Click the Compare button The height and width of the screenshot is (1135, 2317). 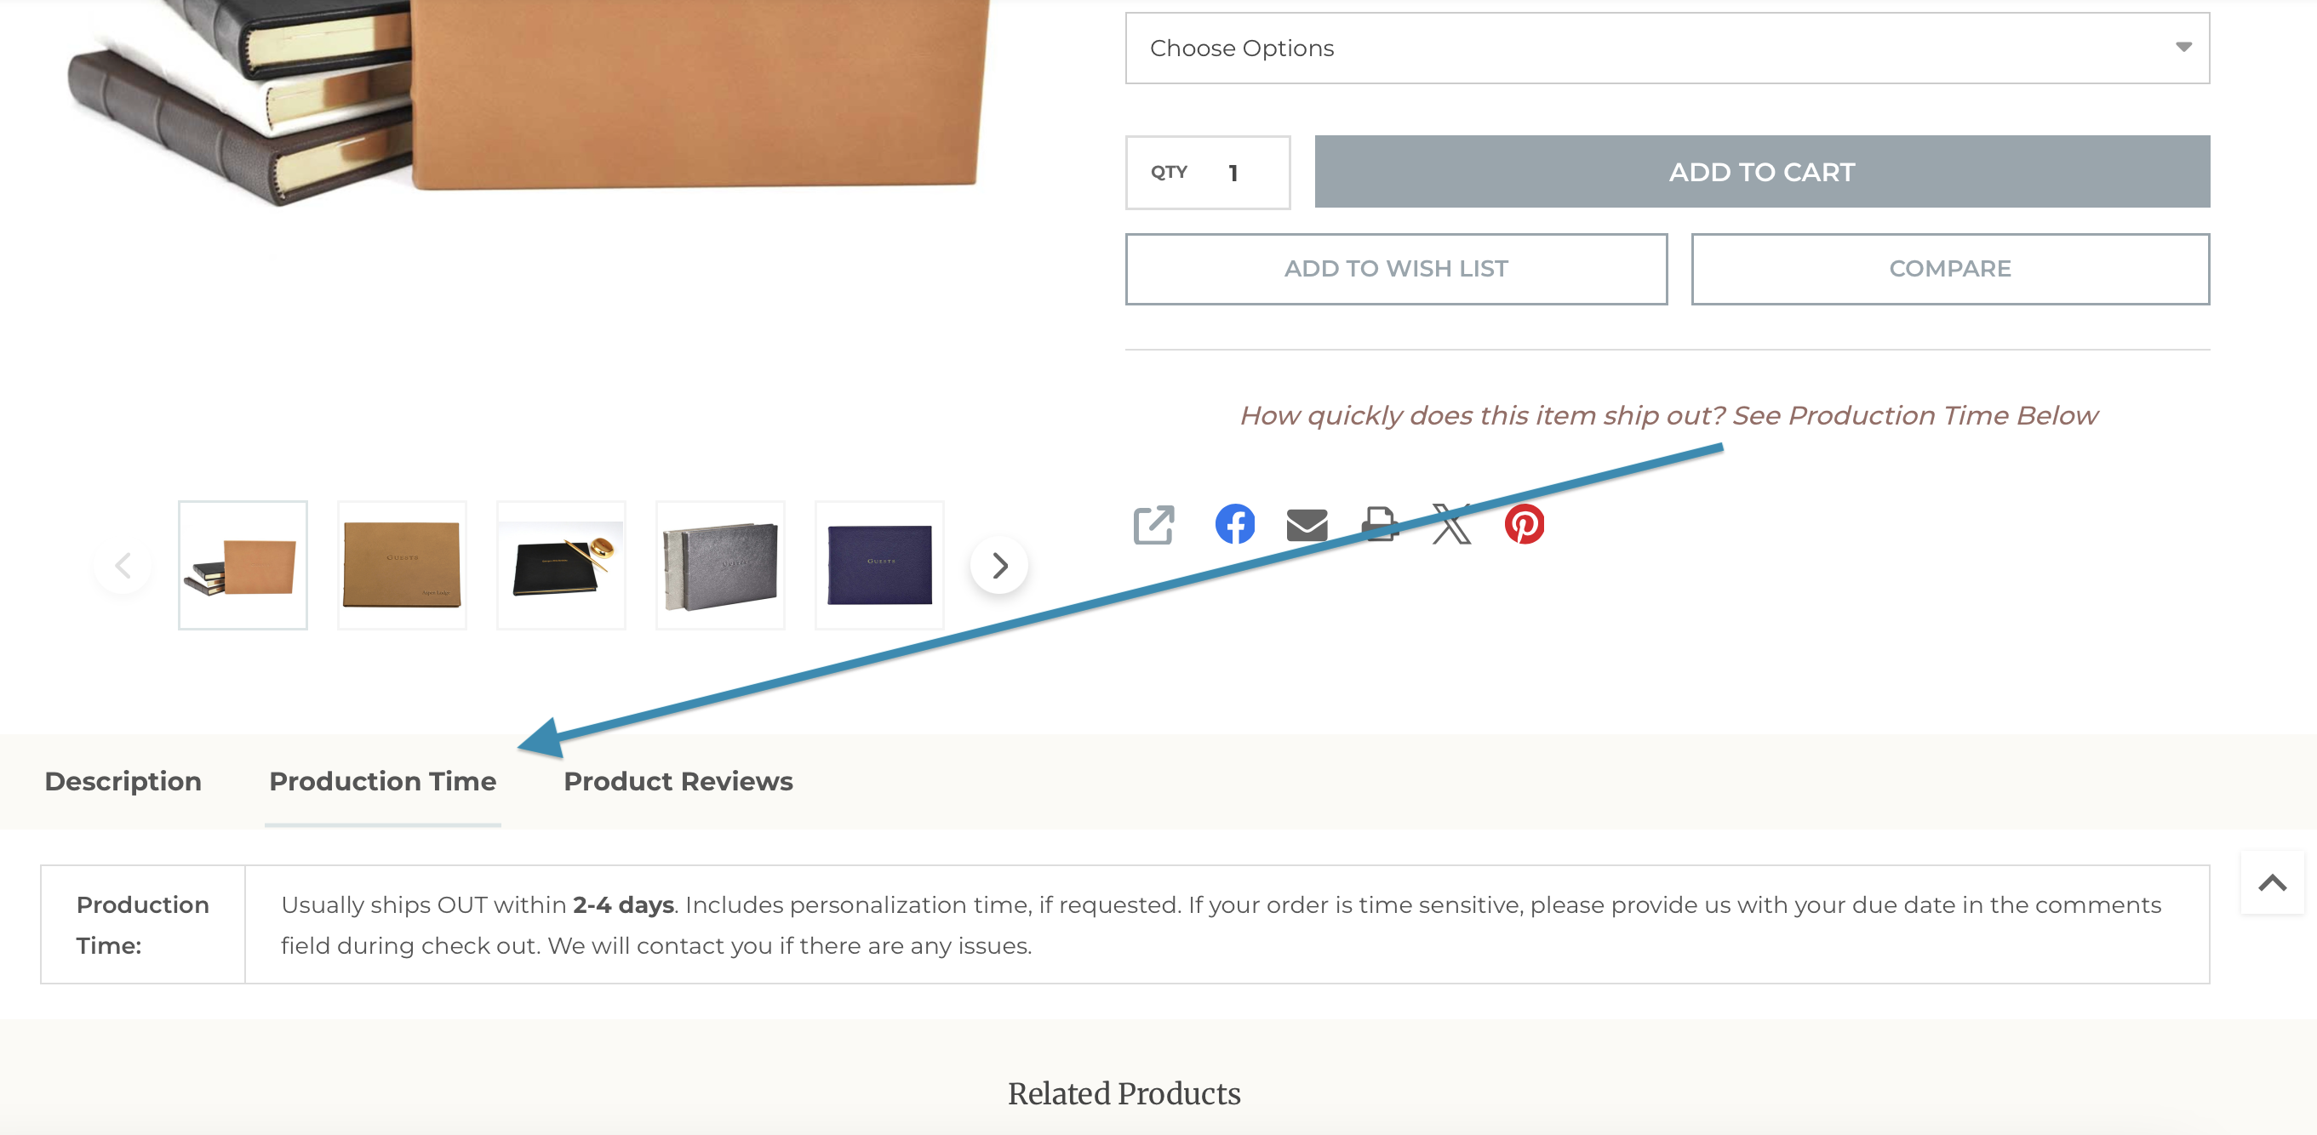[1950, 269]
